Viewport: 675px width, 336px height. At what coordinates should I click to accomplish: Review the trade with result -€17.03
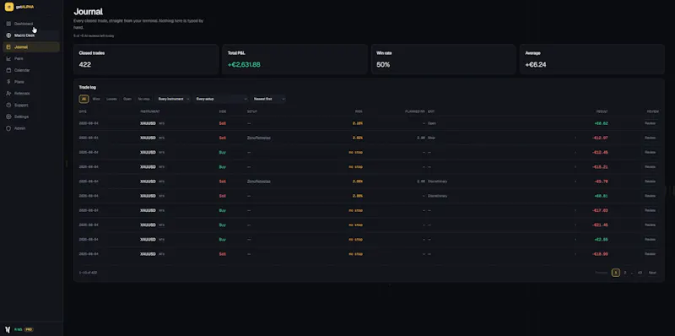[x=650, y=210]
